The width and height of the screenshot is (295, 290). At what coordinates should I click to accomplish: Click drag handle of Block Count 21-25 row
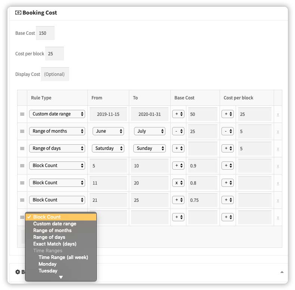pyautogui.click(x=22, y=200)
